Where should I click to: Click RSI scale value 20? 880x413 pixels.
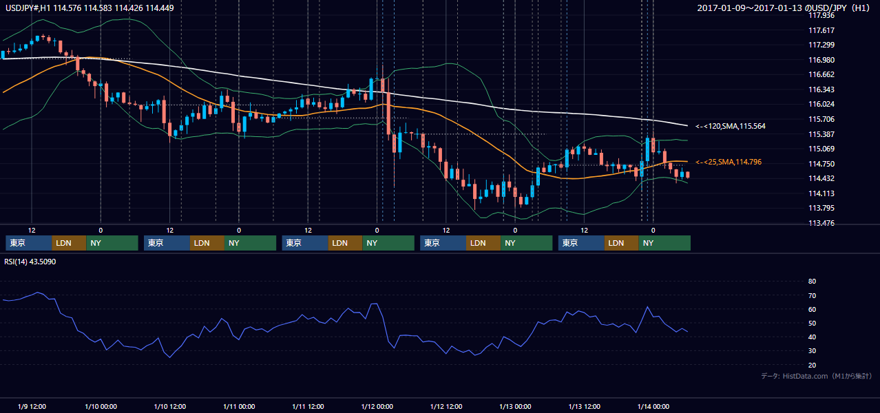[x=812, y=365]
